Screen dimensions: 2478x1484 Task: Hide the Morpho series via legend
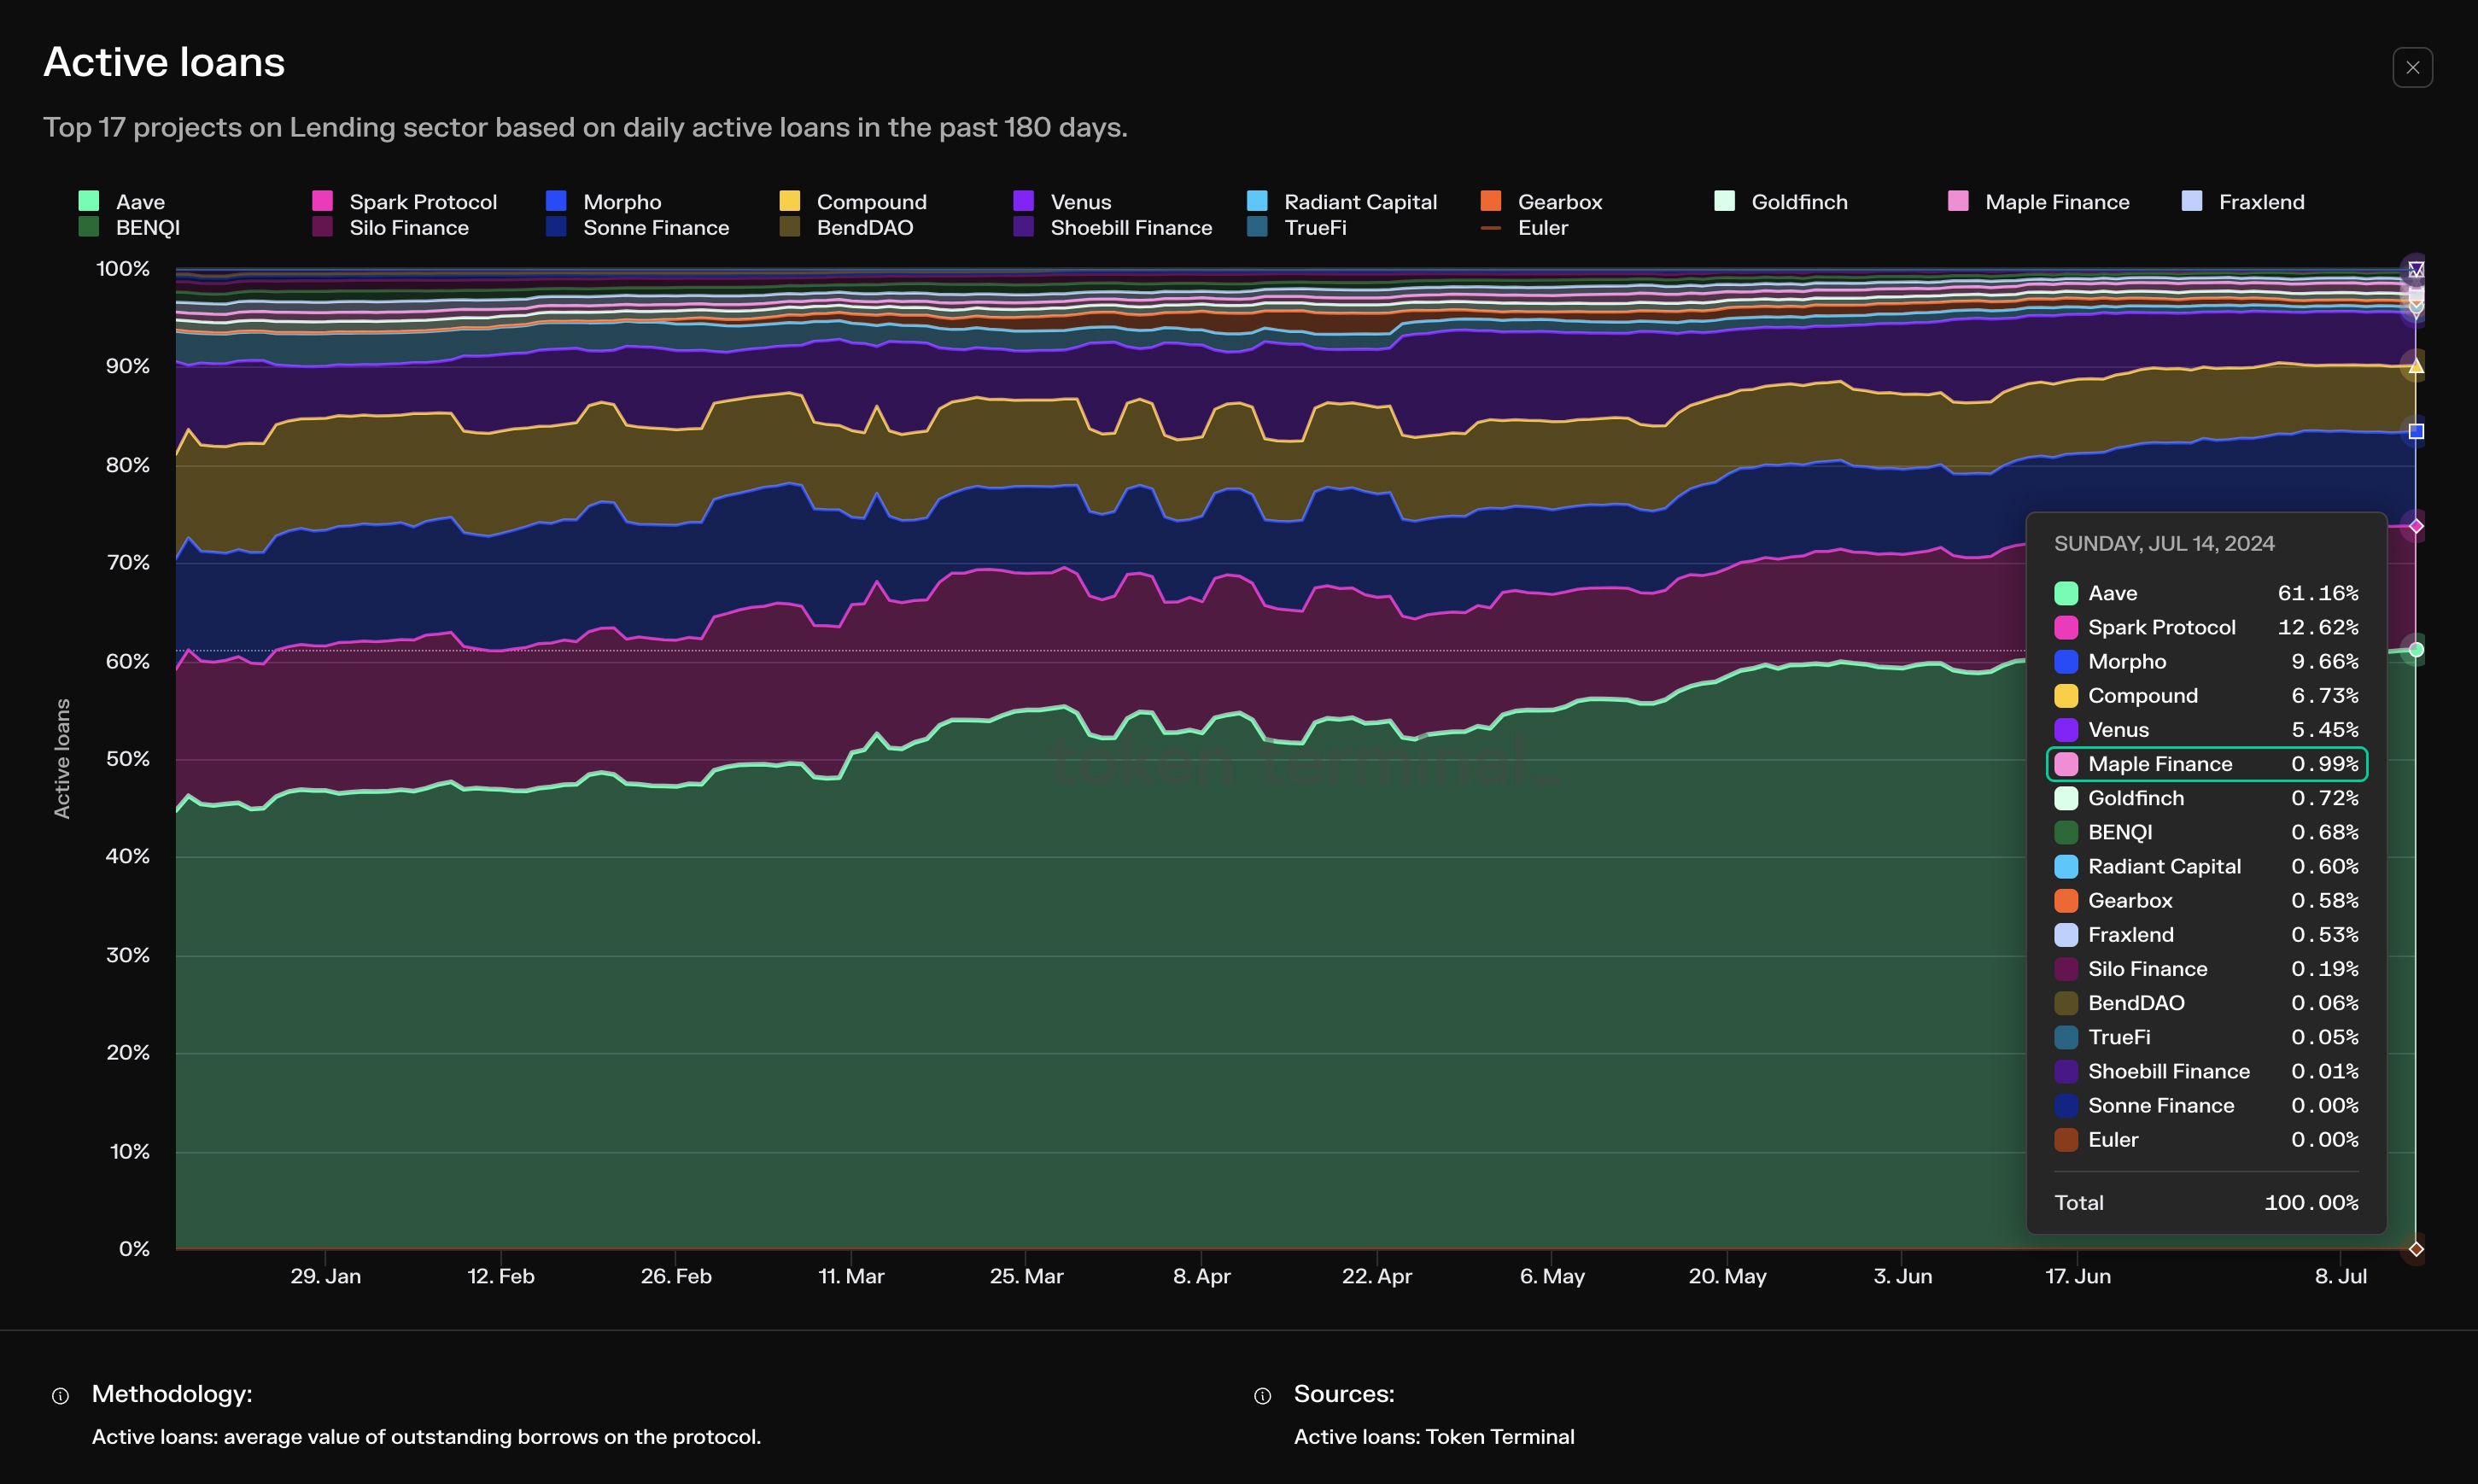621,202
